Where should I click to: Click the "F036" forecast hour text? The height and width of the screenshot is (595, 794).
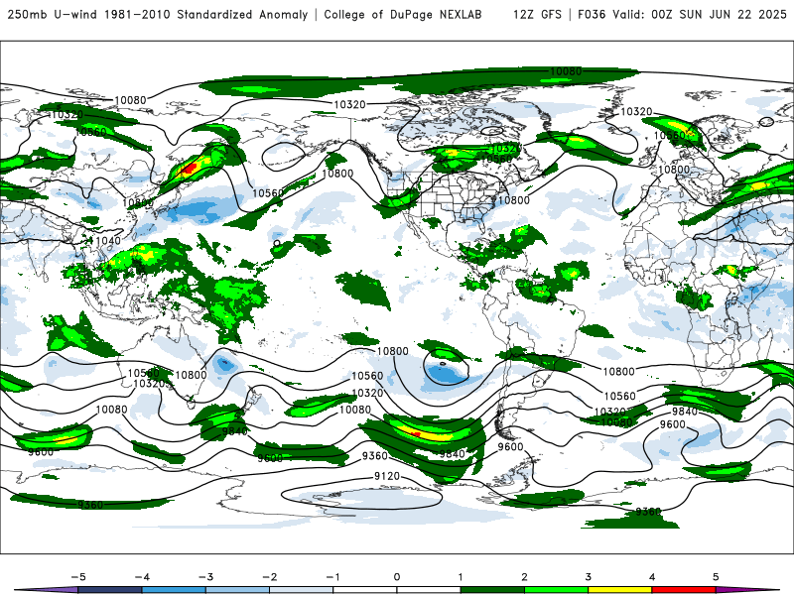coord(592,14)
